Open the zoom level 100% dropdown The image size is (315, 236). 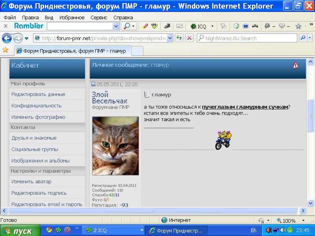click(x=304, y=221)
